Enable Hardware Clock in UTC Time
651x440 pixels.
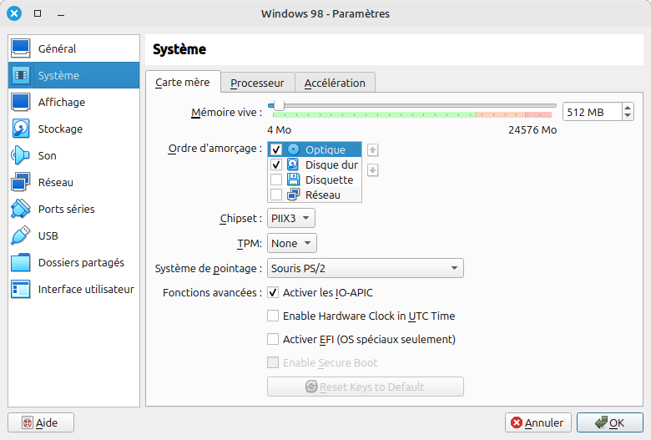(273, 316)
